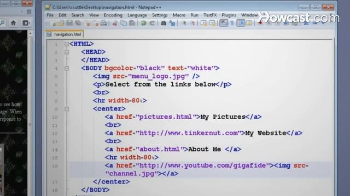Click the 'about.html' value on line 14
The height and width of the screenshot is (196, 350).
[x=159, y=149]
